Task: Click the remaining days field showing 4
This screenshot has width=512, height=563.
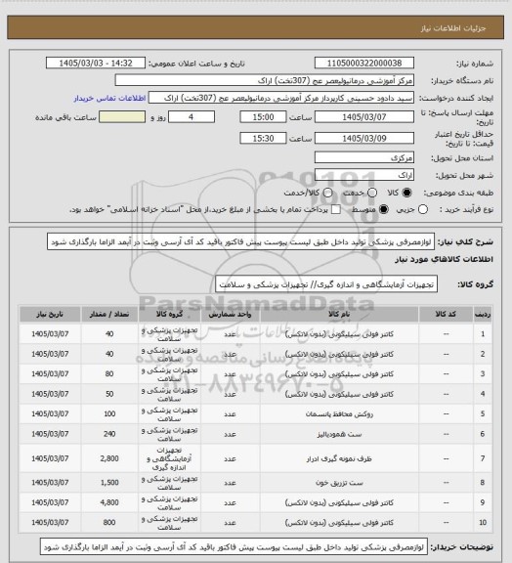Action: coord(192,117)
